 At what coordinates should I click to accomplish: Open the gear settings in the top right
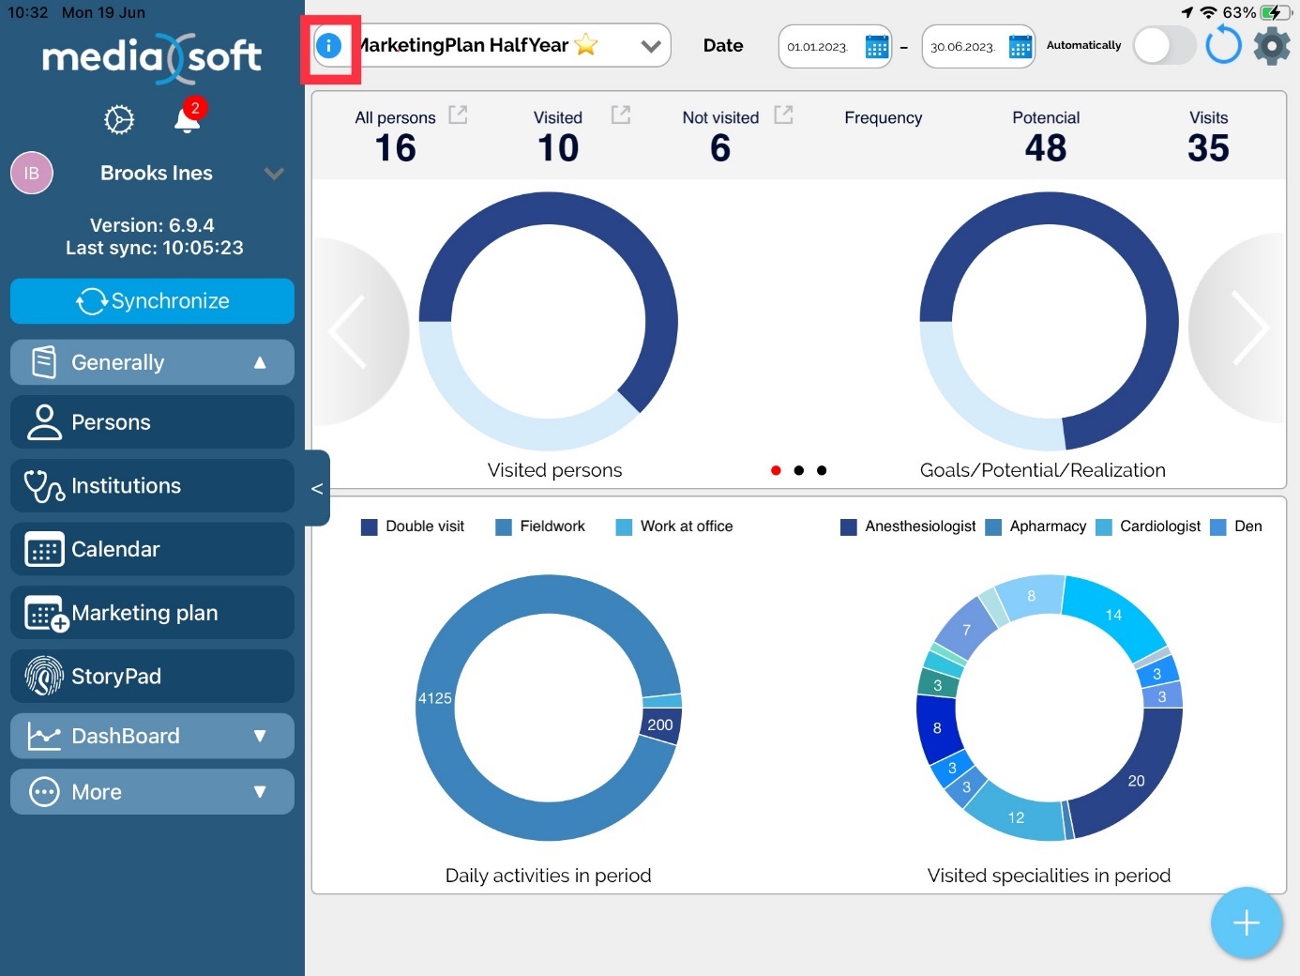1272,45
